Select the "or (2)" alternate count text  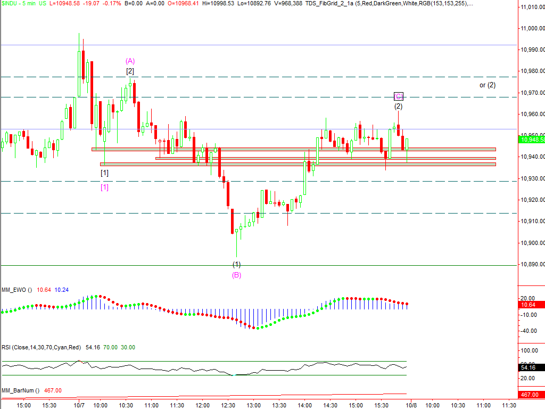point(488,85)
